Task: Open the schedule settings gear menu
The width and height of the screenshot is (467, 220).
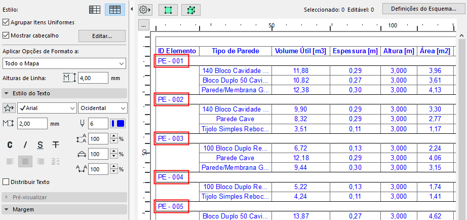Action: click(x=145, y=10)
